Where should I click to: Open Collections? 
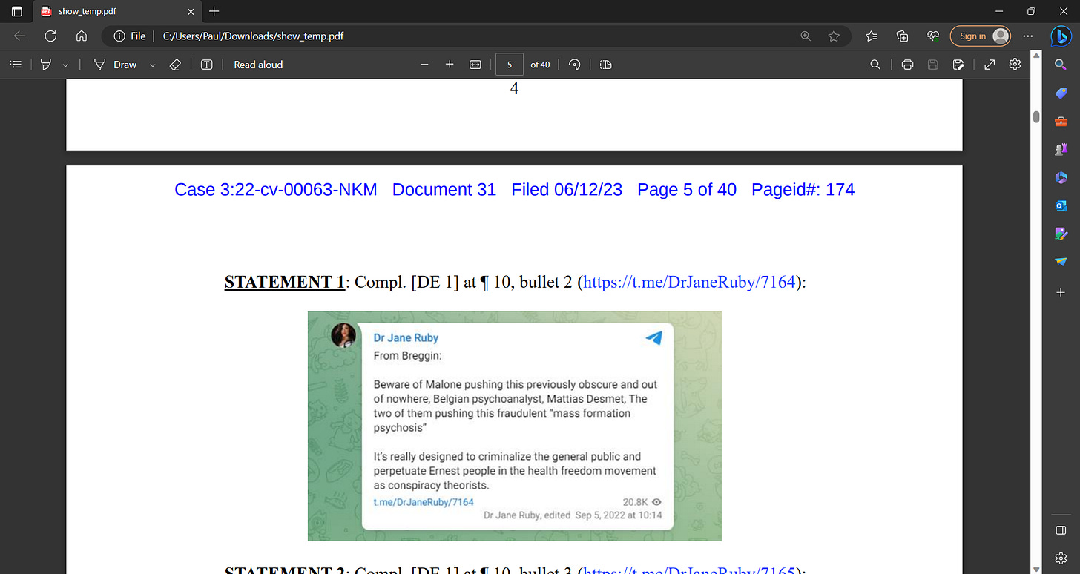(903, 36)
